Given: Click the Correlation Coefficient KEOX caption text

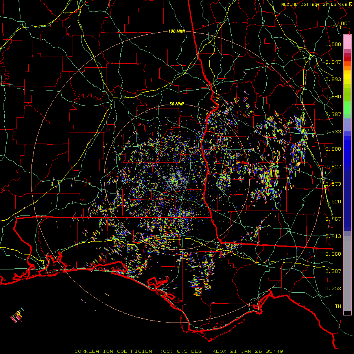Looking at the screenshot, I should pos(179,351).
